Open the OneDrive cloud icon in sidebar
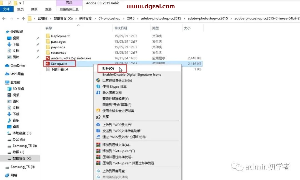The height and width of the screenshot is (180, 300). click(x=7, y=65)
